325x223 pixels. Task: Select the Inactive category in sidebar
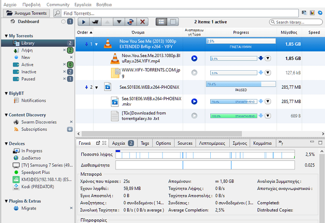(29, 72)
